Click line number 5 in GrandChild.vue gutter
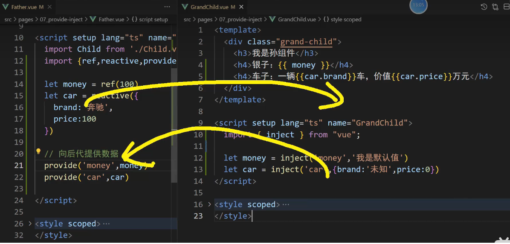 (200, 77)
